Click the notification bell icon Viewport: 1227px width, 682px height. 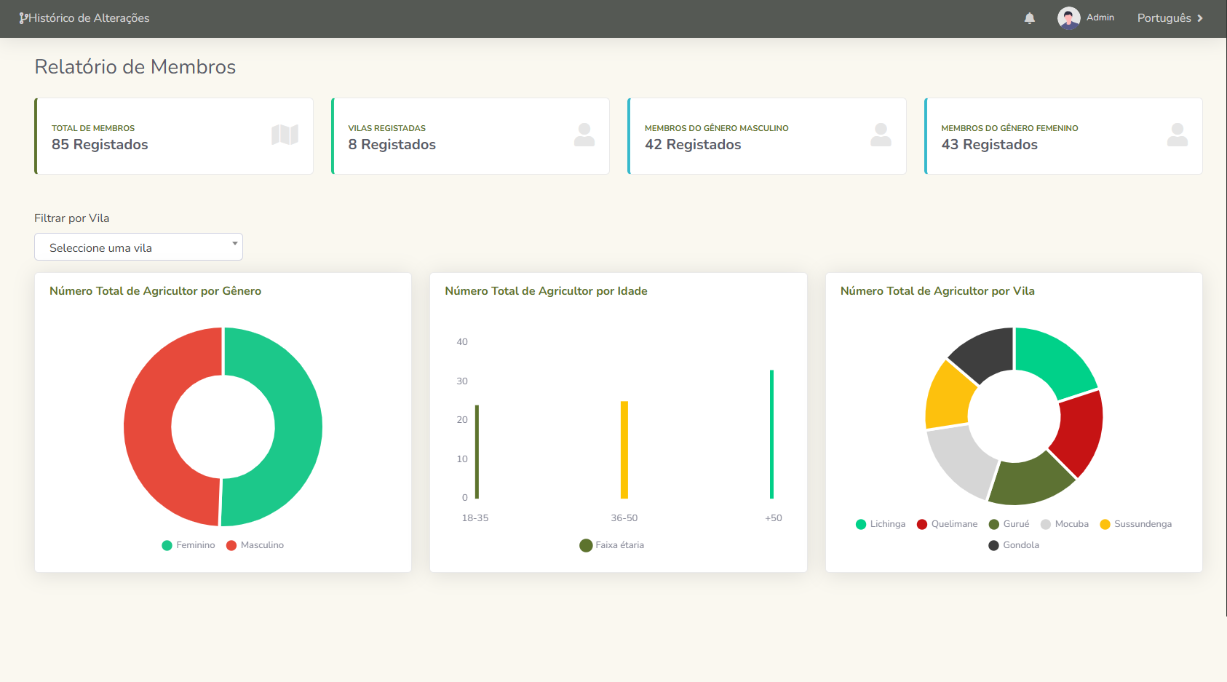(1029, 18)
